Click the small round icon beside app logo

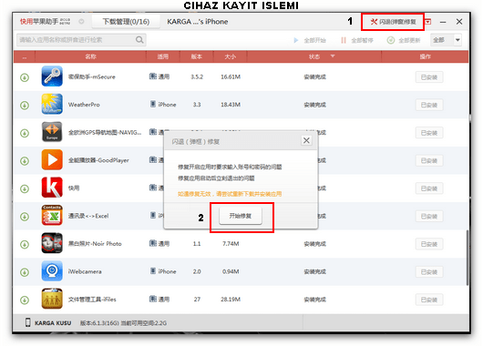(81, 22)
